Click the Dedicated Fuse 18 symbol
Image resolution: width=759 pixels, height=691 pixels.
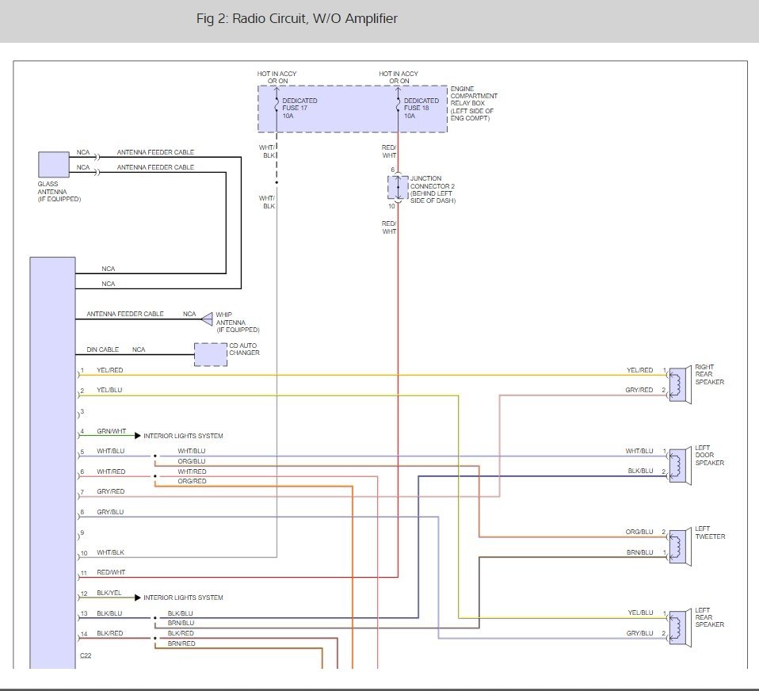click(399, 106)
